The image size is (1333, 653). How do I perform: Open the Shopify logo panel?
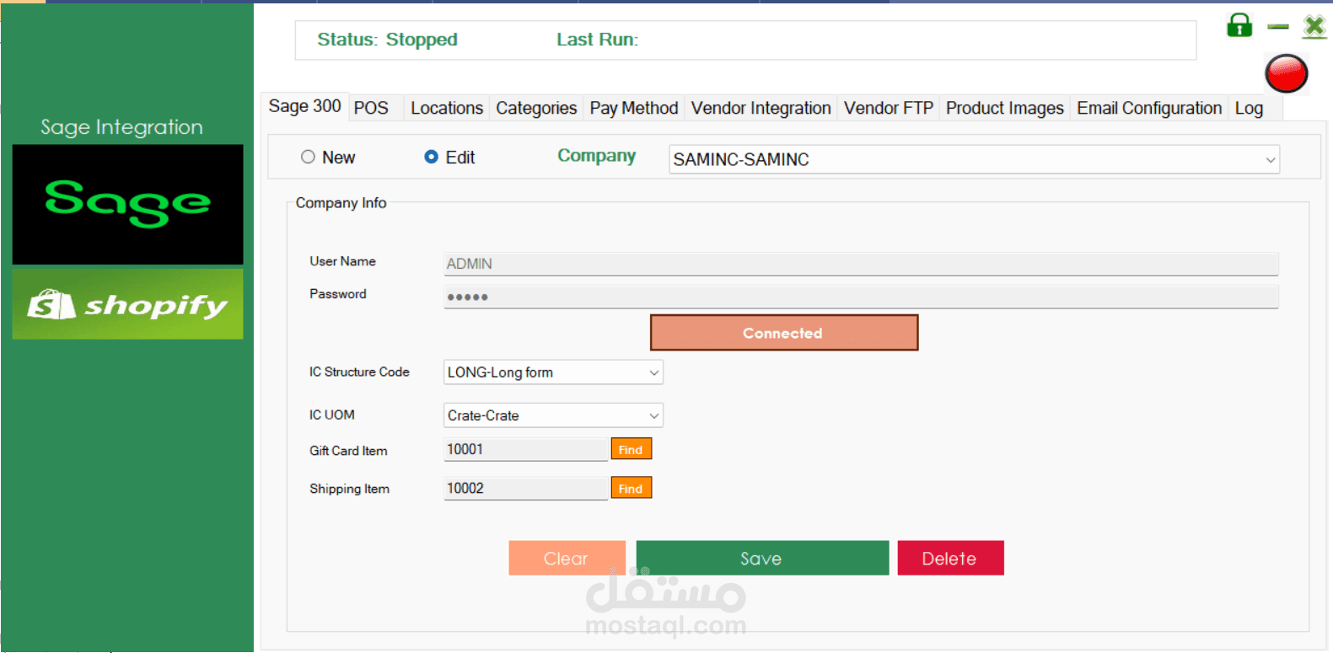pyautogui.click(x=127, y=304)
